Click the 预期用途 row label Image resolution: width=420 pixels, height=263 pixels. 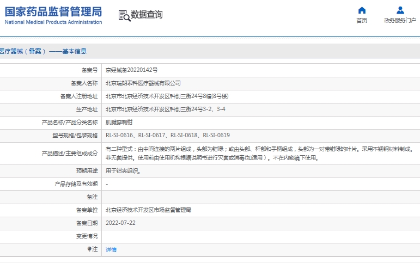(87, 171)
